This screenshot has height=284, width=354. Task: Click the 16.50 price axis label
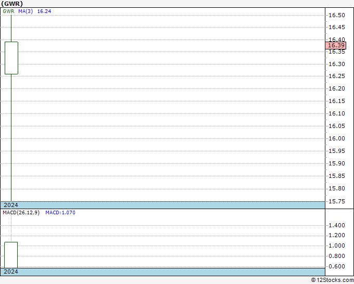point(337,15)
